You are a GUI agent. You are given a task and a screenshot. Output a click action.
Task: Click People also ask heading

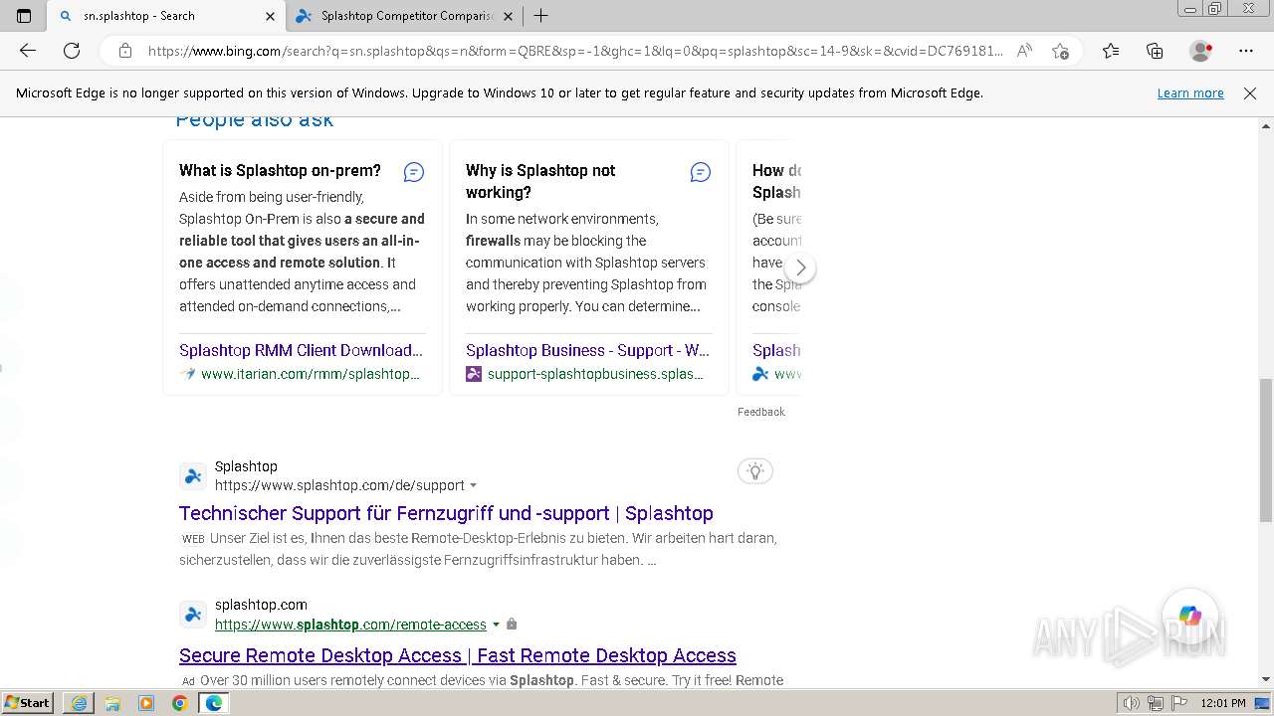tap(255, 119)
